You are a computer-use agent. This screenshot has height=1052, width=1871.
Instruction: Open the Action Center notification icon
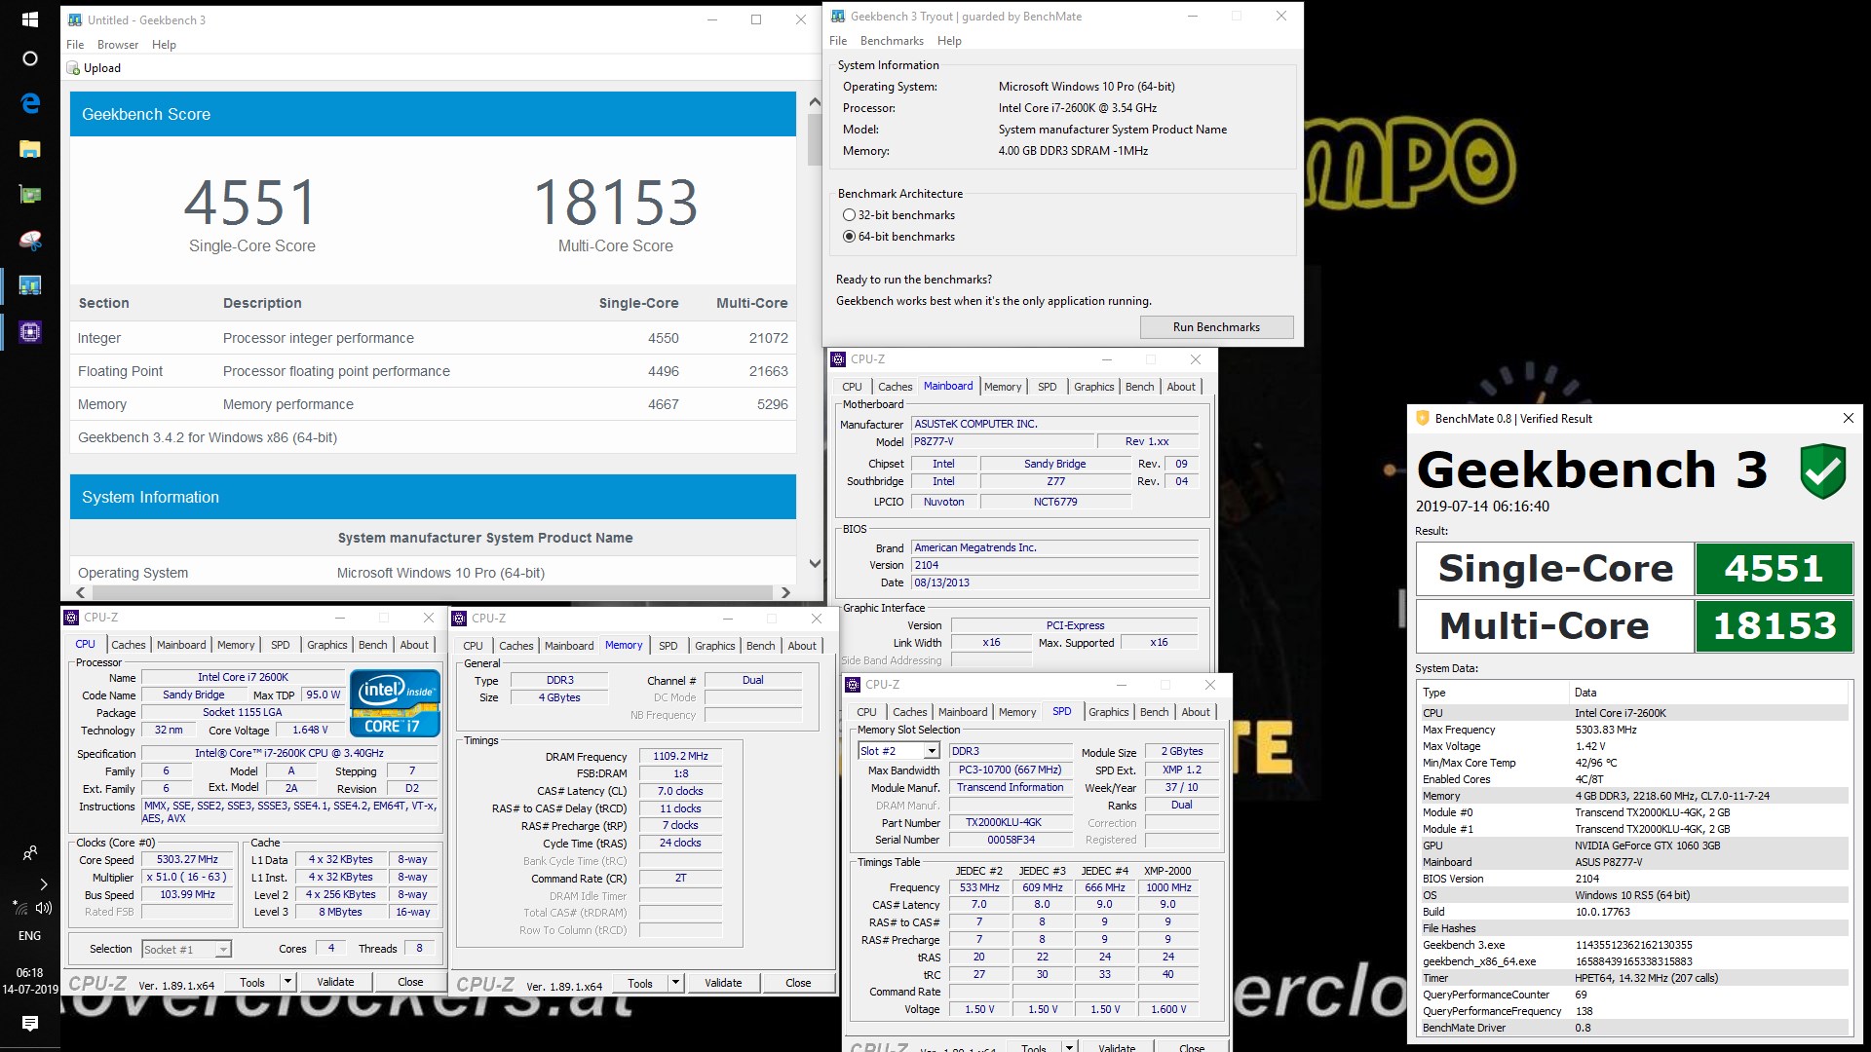tap(29, 1023)
